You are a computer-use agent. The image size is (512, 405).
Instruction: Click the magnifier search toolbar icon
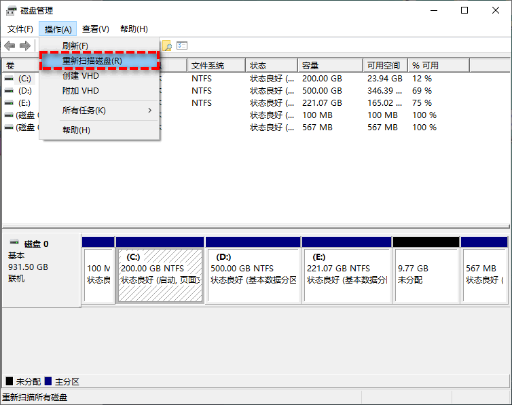point(167,45)
